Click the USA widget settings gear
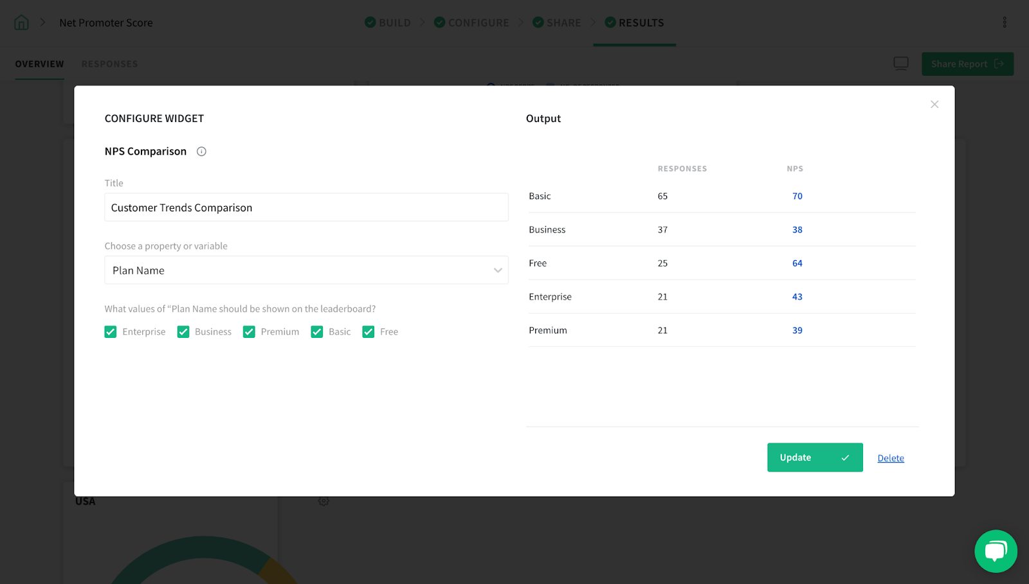 tap(323, 501)
